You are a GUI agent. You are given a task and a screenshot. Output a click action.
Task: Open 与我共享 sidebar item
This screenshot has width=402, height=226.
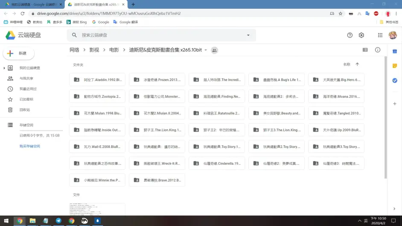pos(26,78)
